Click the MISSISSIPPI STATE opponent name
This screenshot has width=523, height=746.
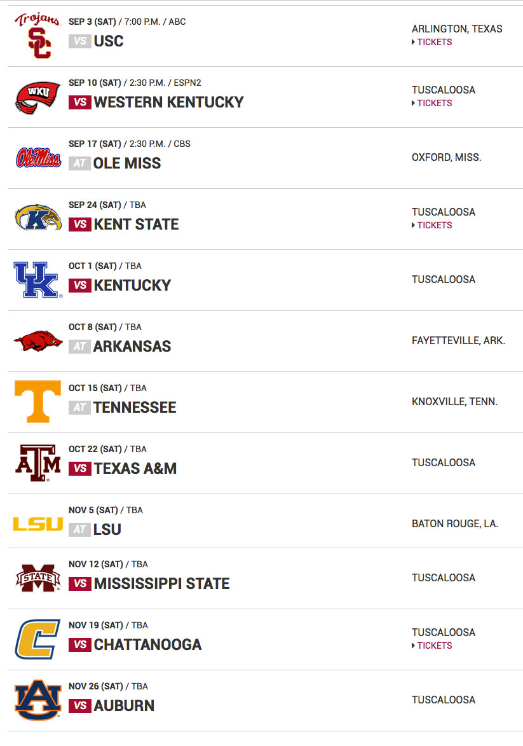161,583
